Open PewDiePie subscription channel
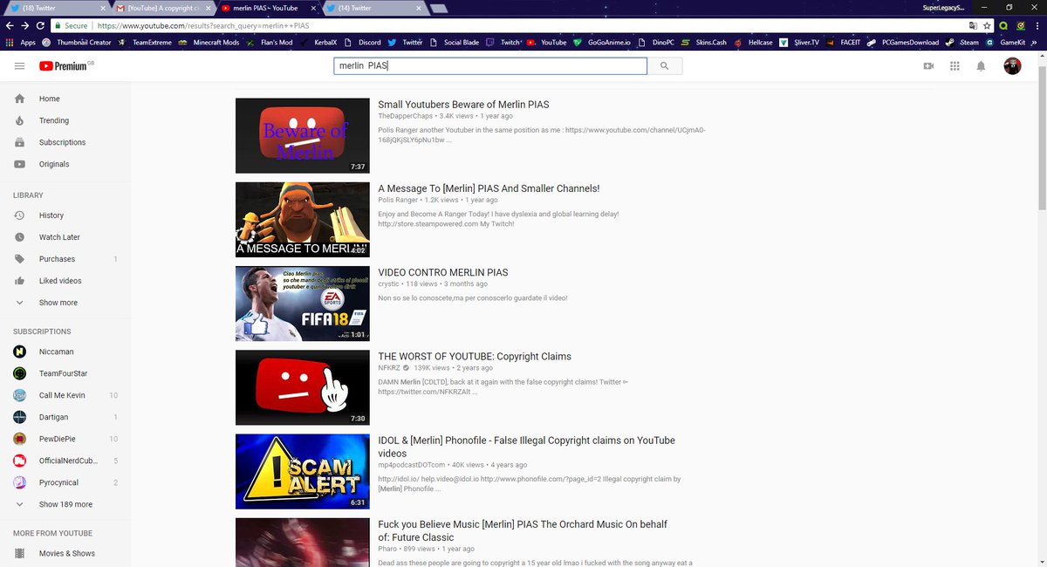 (x=65, y=439)
